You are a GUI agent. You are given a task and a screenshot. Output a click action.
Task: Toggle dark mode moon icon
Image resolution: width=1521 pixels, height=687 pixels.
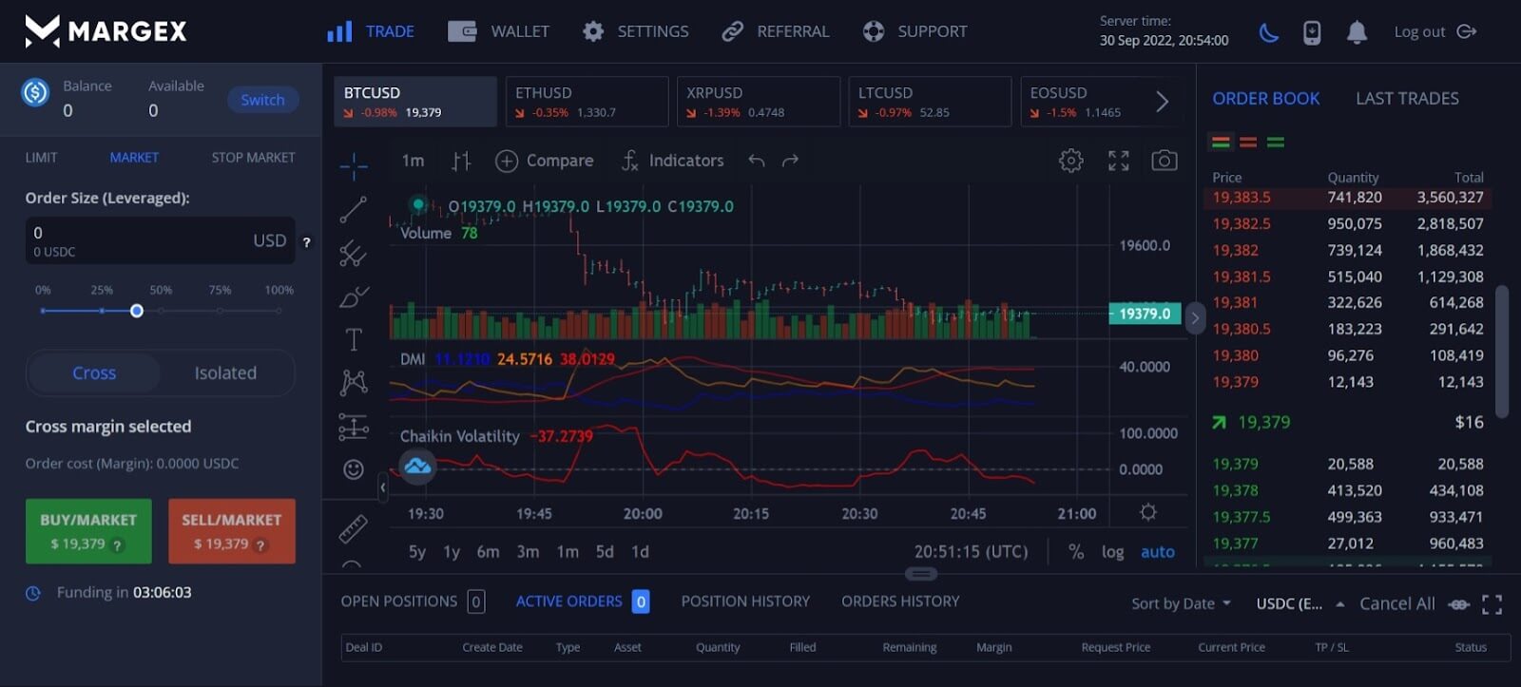pos(1268,32)
